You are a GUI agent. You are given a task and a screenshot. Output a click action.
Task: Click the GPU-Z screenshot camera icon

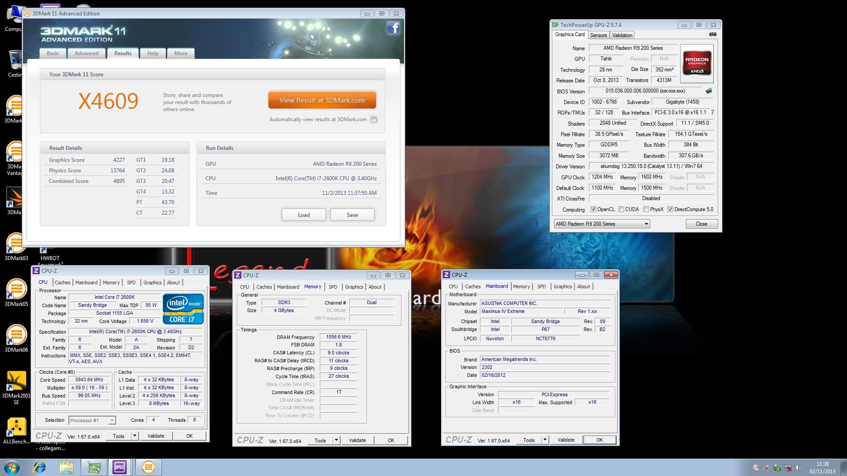click(712, 34)
